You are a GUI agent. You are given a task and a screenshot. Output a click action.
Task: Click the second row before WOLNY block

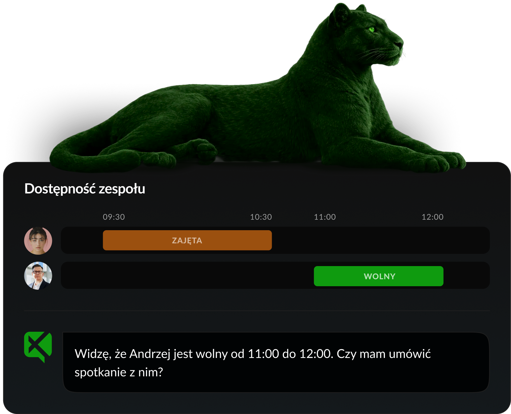pos(187,275)
